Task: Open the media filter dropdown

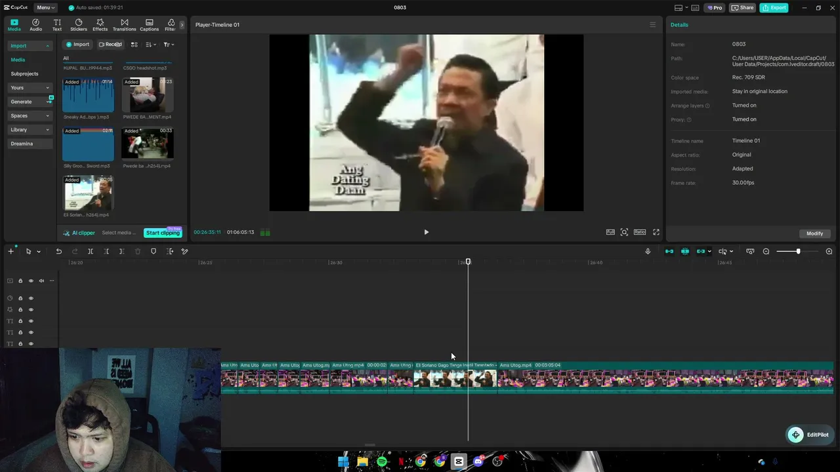Action: [169, 45]
